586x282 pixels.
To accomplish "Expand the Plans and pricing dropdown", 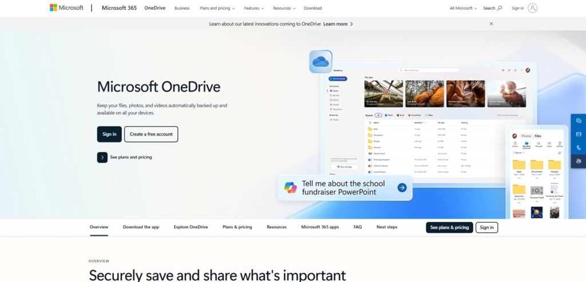I will (217, 8).
